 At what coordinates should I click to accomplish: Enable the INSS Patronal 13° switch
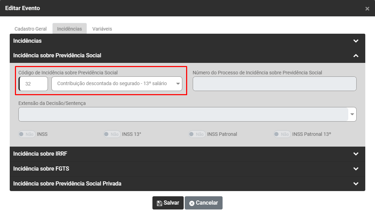(x=282, y=134)
